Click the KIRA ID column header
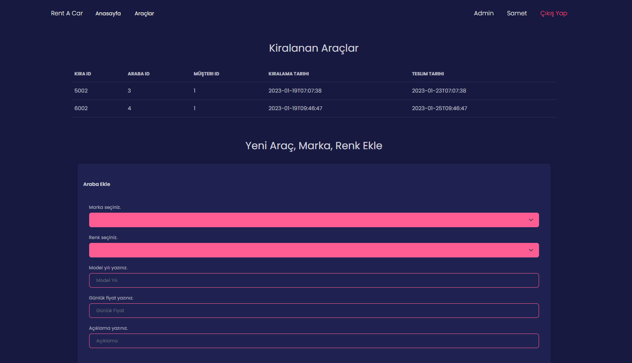 [82, 73]
